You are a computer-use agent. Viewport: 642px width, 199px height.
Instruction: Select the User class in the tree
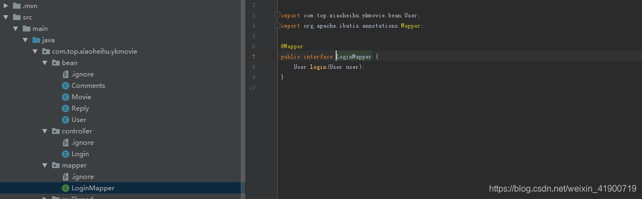click(x=79, y=120)
